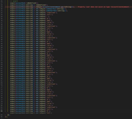
Task: Click 'accountCreateCommand' on line 29
Action: tap(51, 7)
